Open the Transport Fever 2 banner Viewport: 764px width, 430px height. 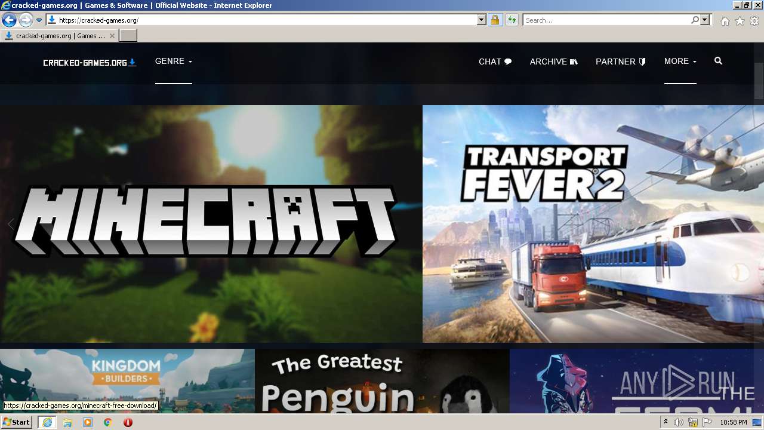coord(593,224)
